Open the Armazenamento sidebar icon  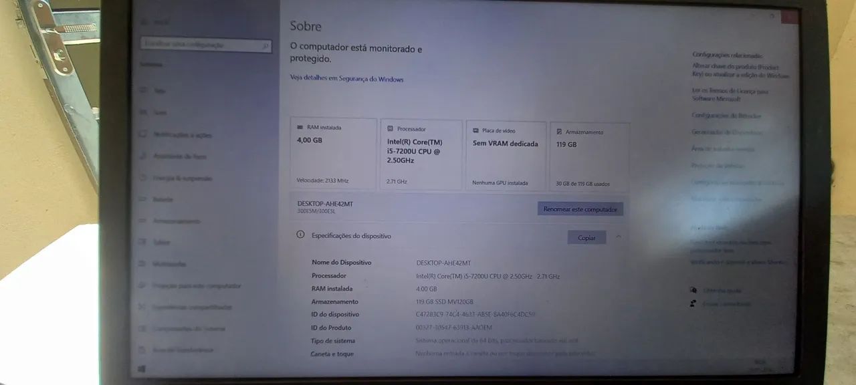(x=143, y=221)
